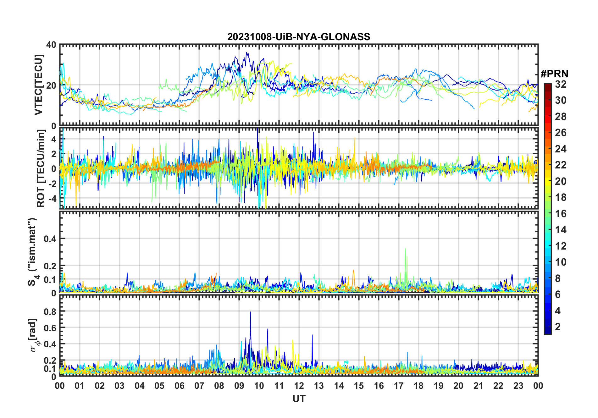Viewport: 598px width, 418px height.
Task: Click colorbar tick label 20
Action: [x=561, y=181]
